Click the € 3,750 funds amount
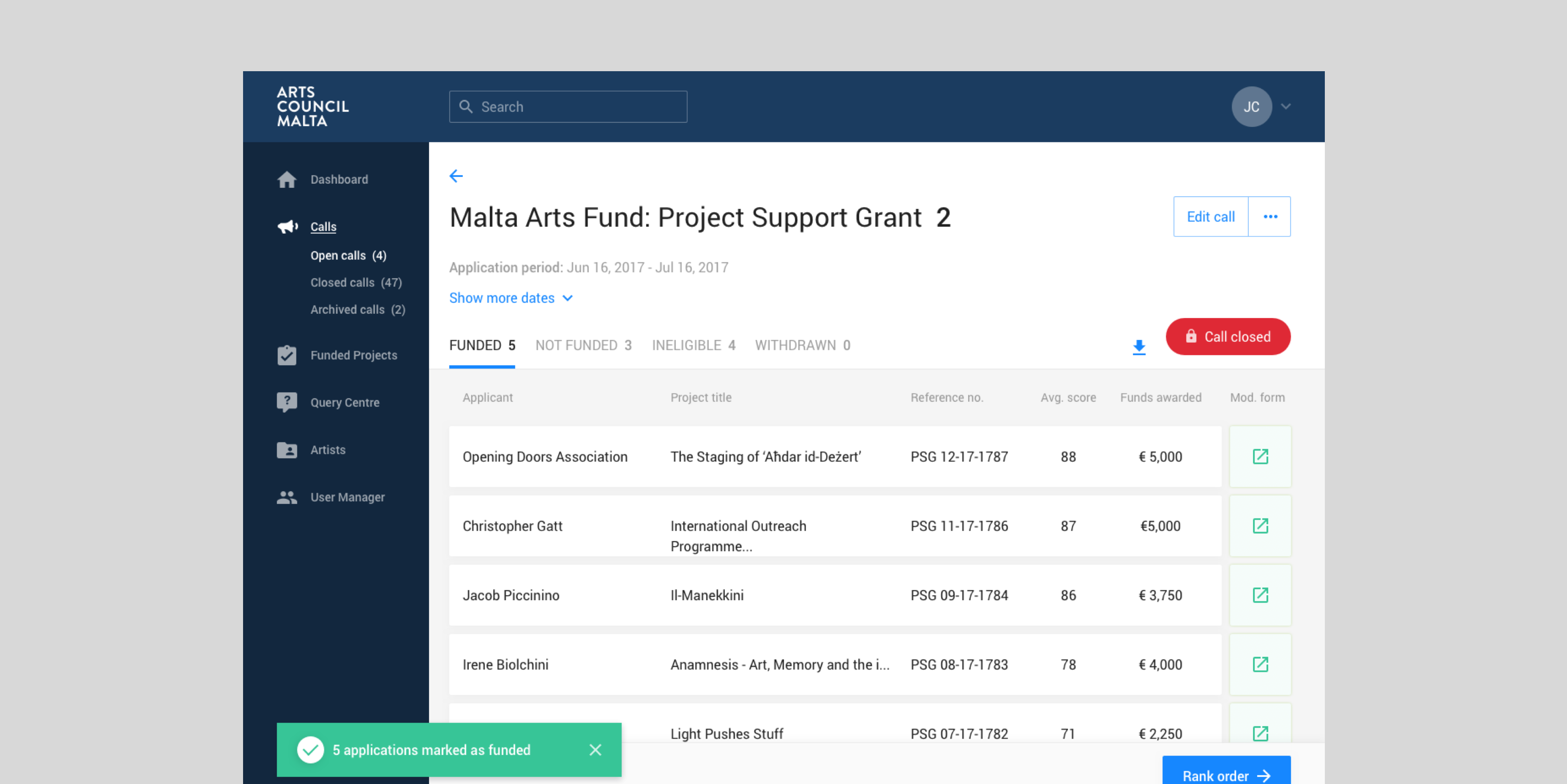The height and width of the screenshot is (784, 1567). click(1160, 595)
